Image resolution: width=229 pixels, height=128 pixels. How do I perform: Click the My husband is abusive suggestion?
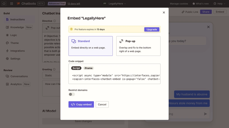point(192,94)
